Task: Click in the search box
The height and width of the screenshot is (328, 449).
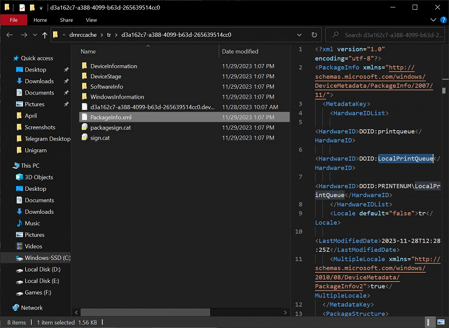Action: coord(391,35)
